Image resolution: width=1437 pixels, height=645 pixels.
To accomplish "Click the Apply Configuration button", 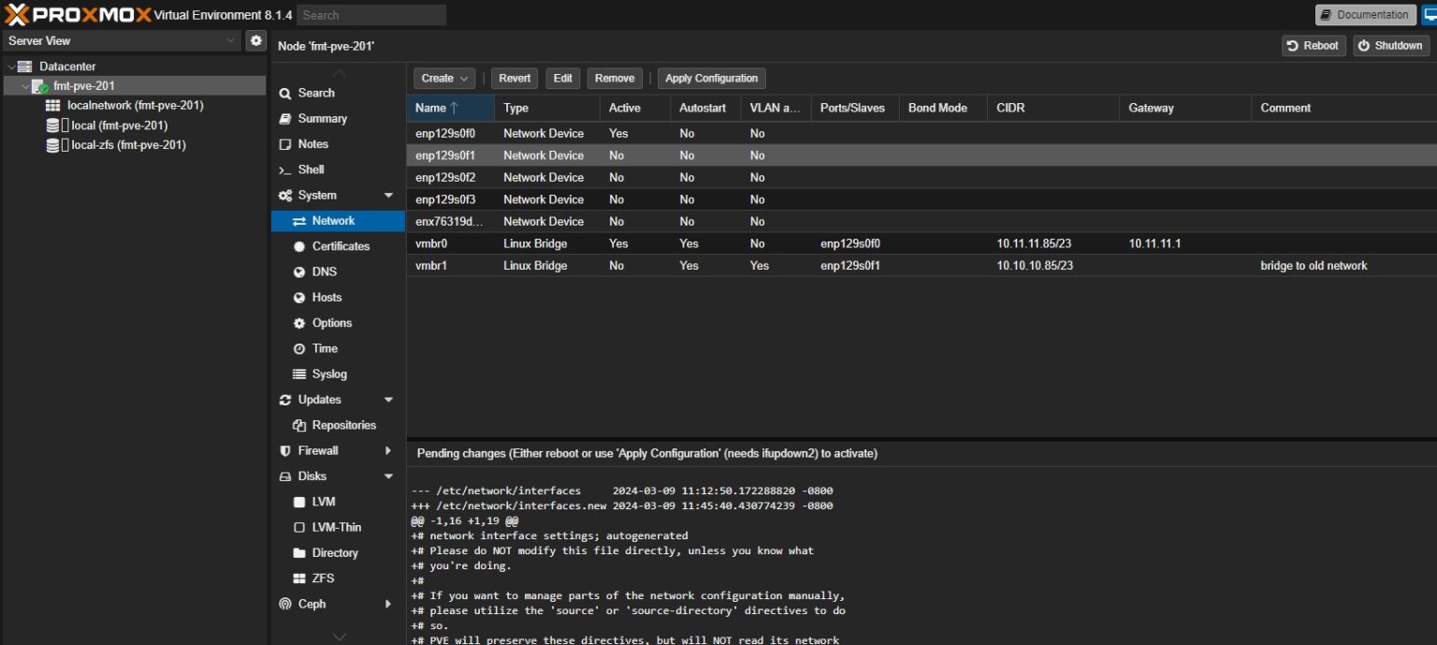I will (711, 78).
